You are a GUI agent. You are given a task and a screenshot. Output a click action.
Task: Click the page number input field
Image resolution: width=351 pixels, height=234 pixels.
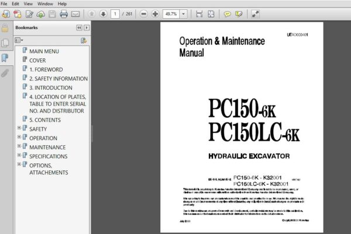click(x=115, y=14)
